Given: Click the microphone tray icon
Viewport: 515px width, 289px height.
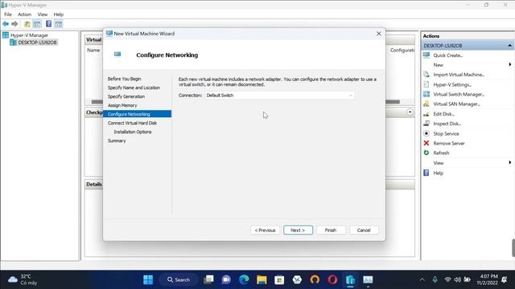Looking at the screenshot, I should tap(435, 279).
